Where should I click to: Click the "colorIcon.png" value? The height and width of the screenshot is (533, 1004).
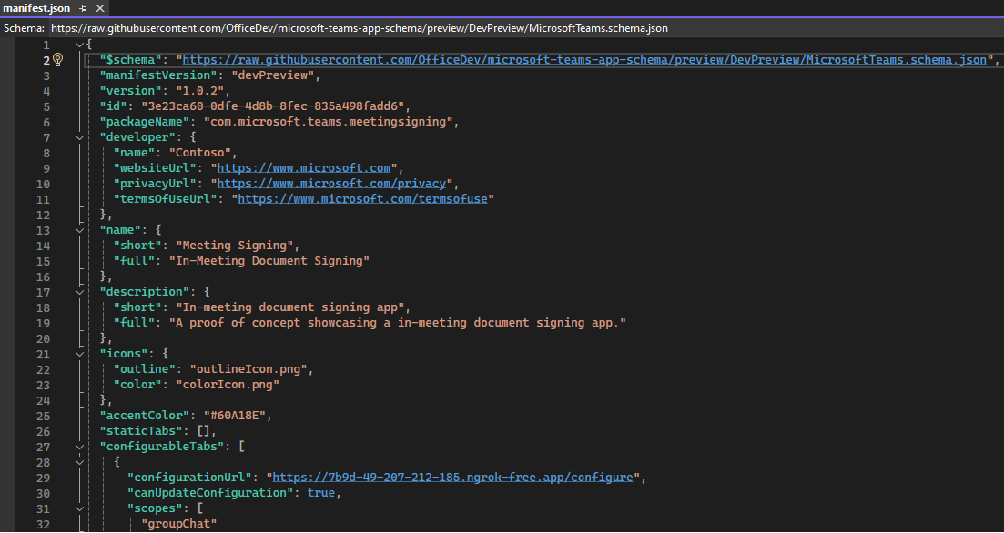[x=228, y=385]
